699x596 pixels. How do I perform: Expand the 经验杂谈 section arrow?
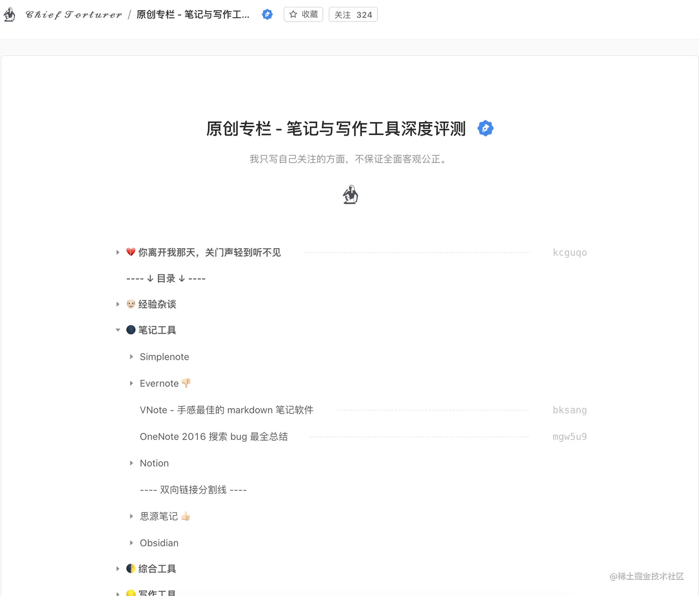tap(118, 304)
